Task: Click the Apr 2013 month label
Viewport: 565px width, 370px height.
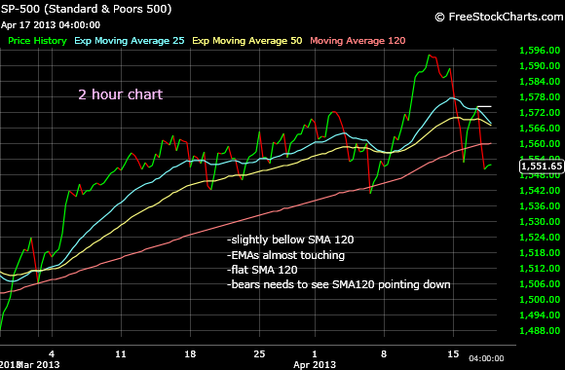Action: coord(315,364)
